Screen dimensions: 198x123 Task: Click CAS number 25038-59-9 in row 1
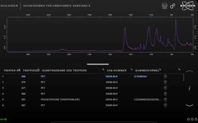112,76
